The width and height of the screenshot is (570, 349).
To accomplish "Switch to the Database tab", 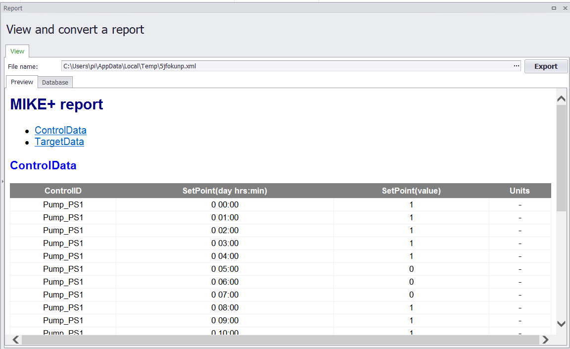I will [55, 82].
